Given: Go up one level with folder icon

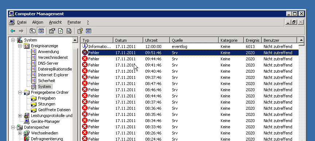Looking at the screenshot, I should pyautogui.click(x=32, y=31).
